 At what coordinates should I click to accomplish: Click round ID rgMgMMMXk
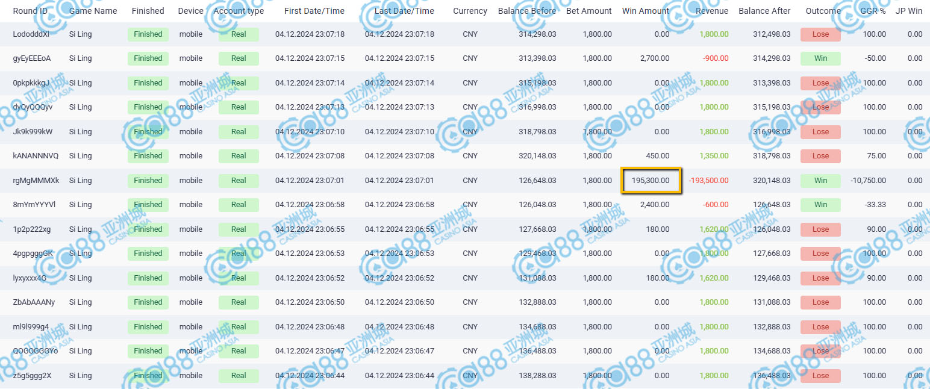click(x=36, y=181)
